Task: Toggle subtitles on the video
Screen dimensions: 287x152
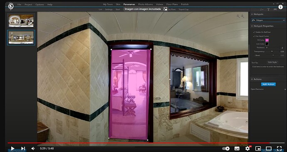Action: (x=237, y=148)
